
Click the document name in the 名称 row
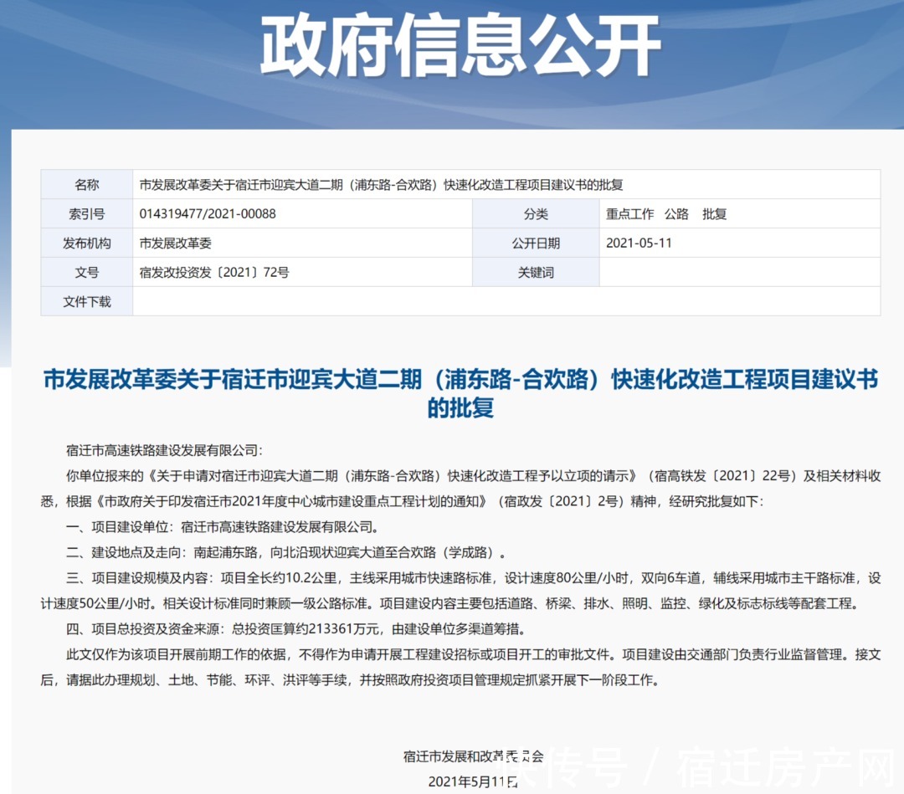tap(381, 184)
